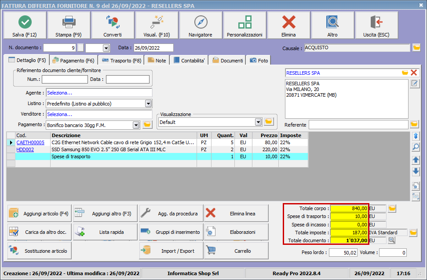Open the Documenti tab

pos(227,60)
